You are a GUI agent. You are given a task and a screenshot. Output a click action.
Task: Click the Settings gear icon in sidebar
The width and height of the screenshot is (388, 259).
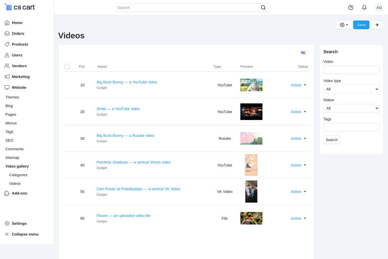7,223
